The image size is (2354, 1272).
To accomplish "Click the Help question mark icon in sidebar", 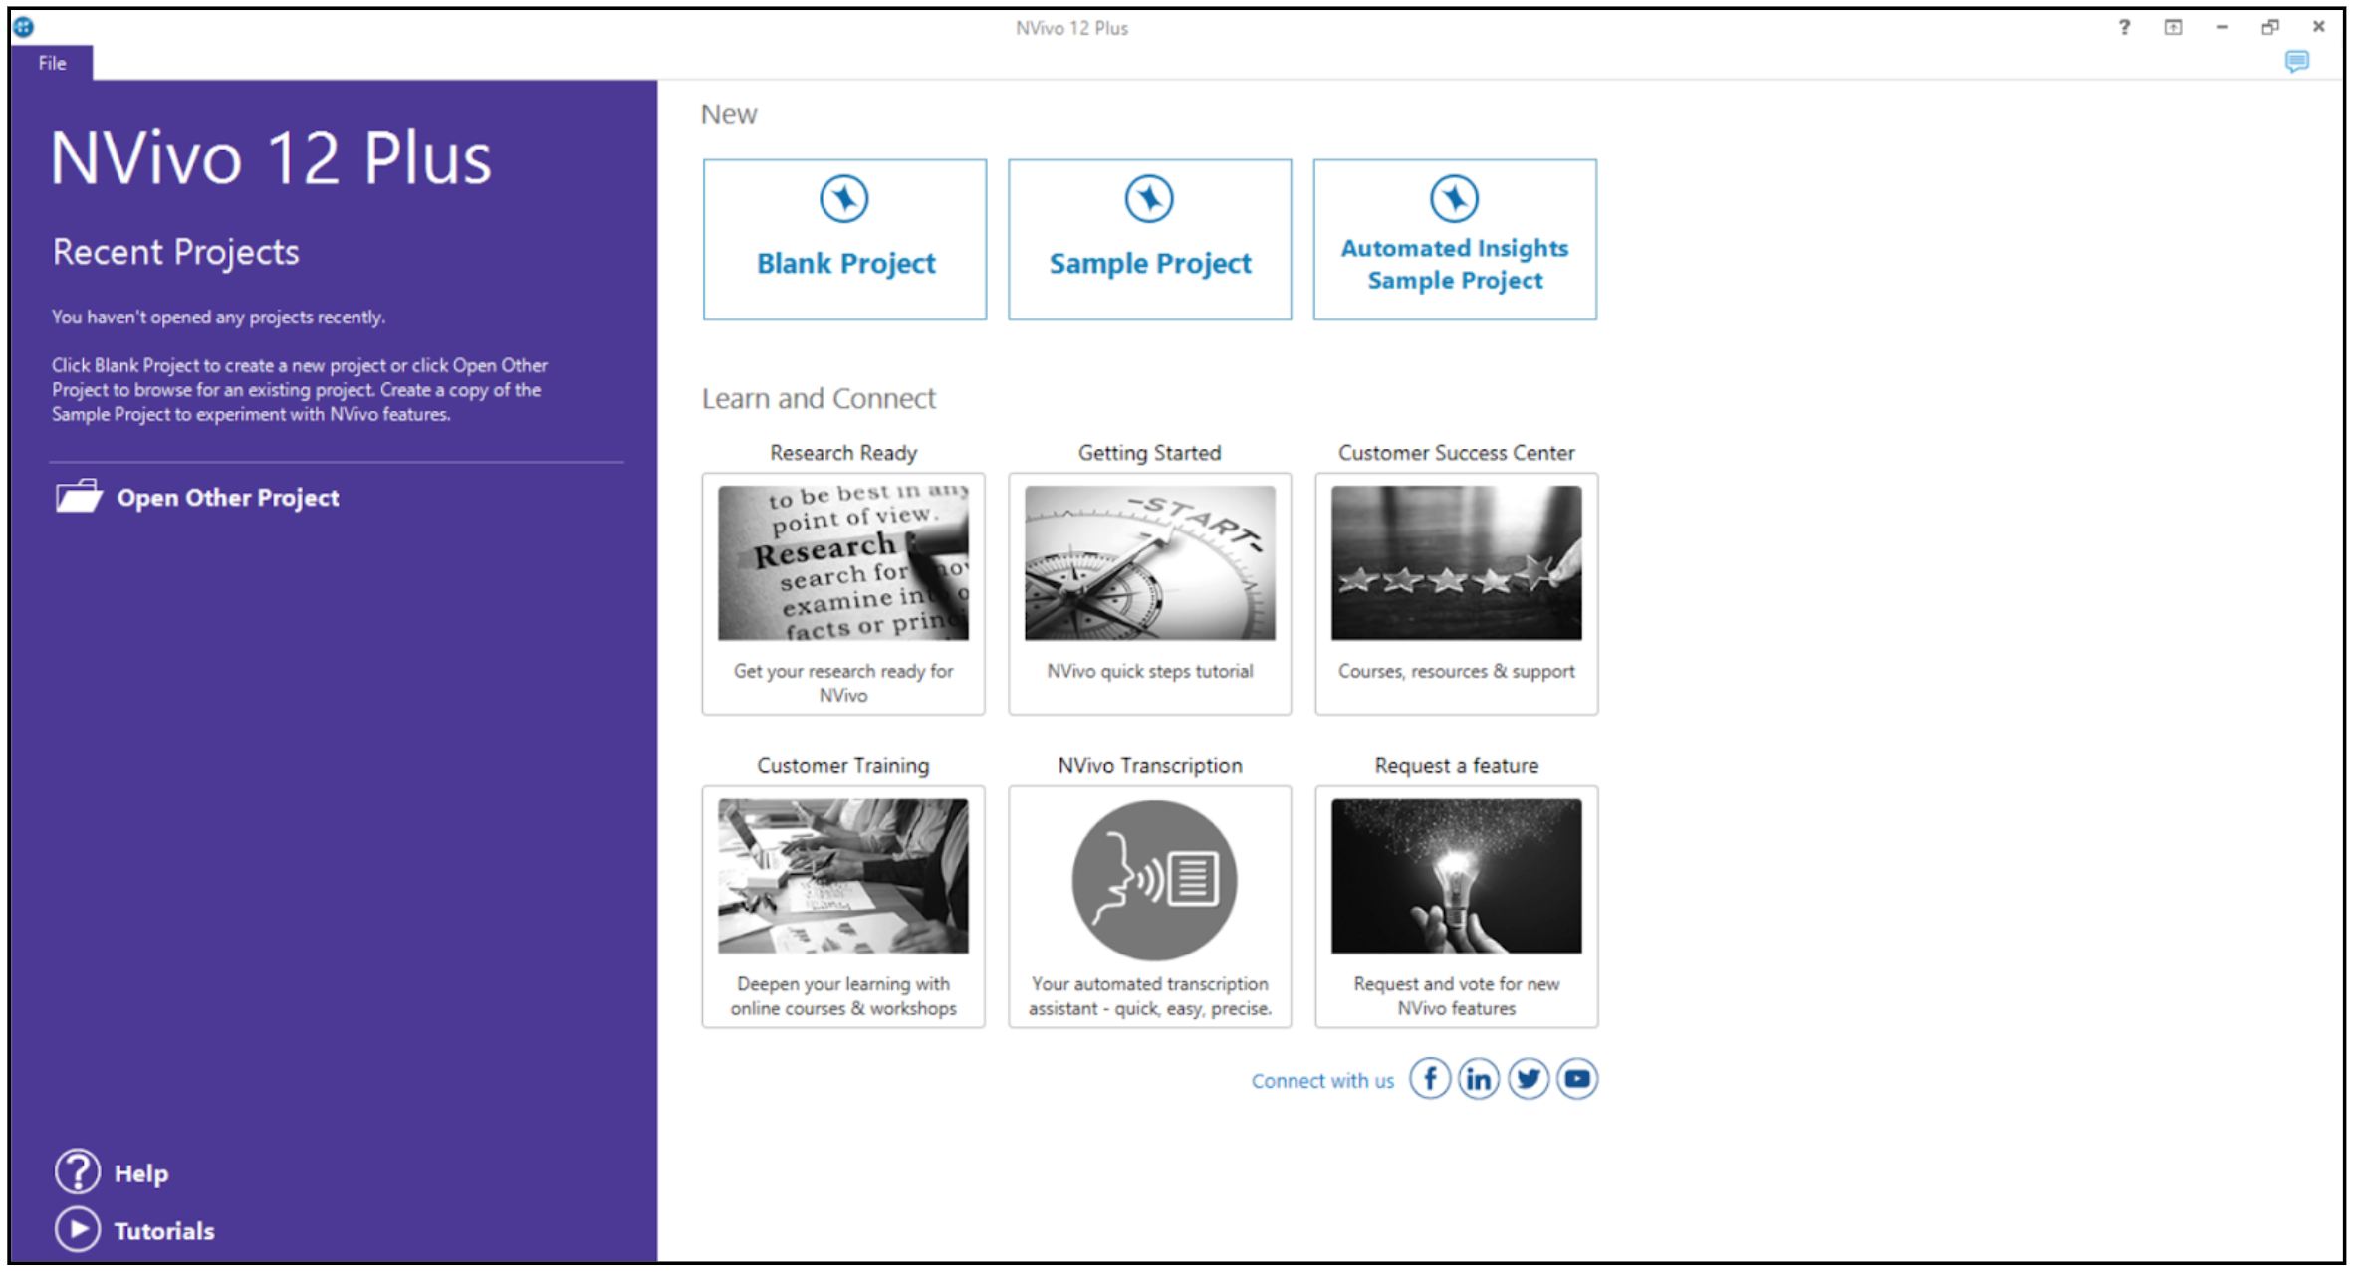I will [x=78, y=1172].
